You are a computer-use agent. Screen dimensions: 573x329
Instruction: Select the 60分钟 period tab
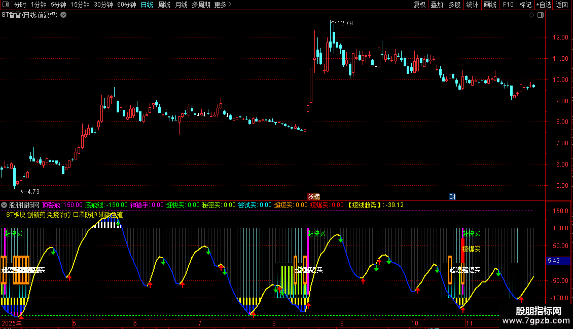click(x=126, y=5)
